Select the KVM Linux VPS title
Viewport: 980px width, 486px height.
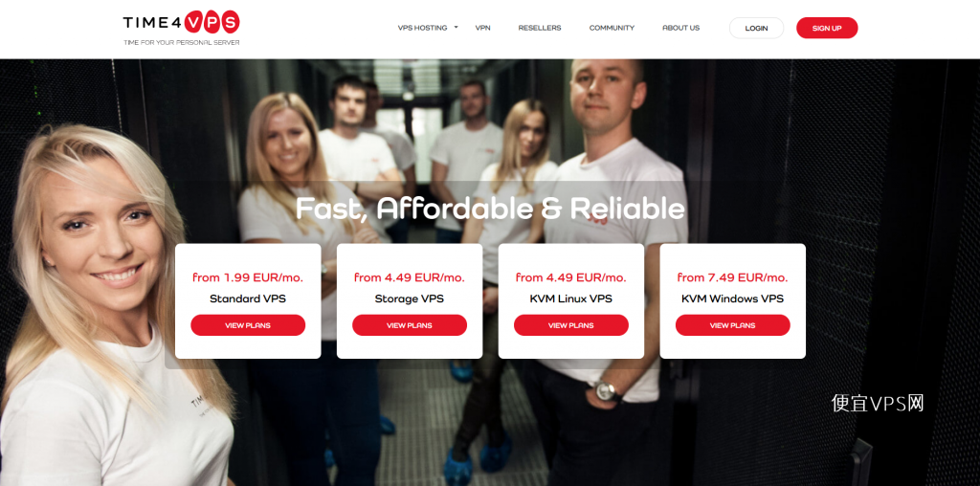click(570, 298)
